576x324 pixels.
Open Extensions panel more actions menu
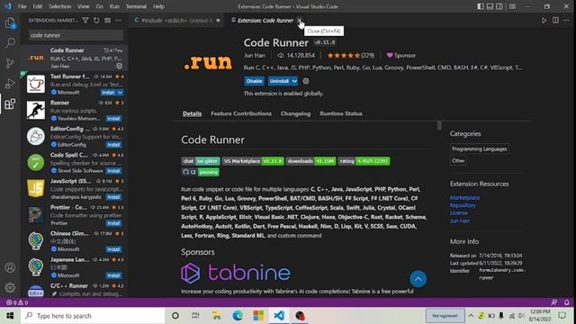pyautogui.click(x=118, y=20)
